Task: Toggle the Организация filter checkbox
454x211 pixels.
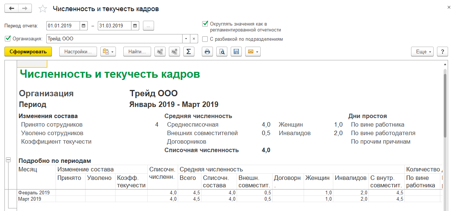Action: pyautogui.click(x=8, y=38)
